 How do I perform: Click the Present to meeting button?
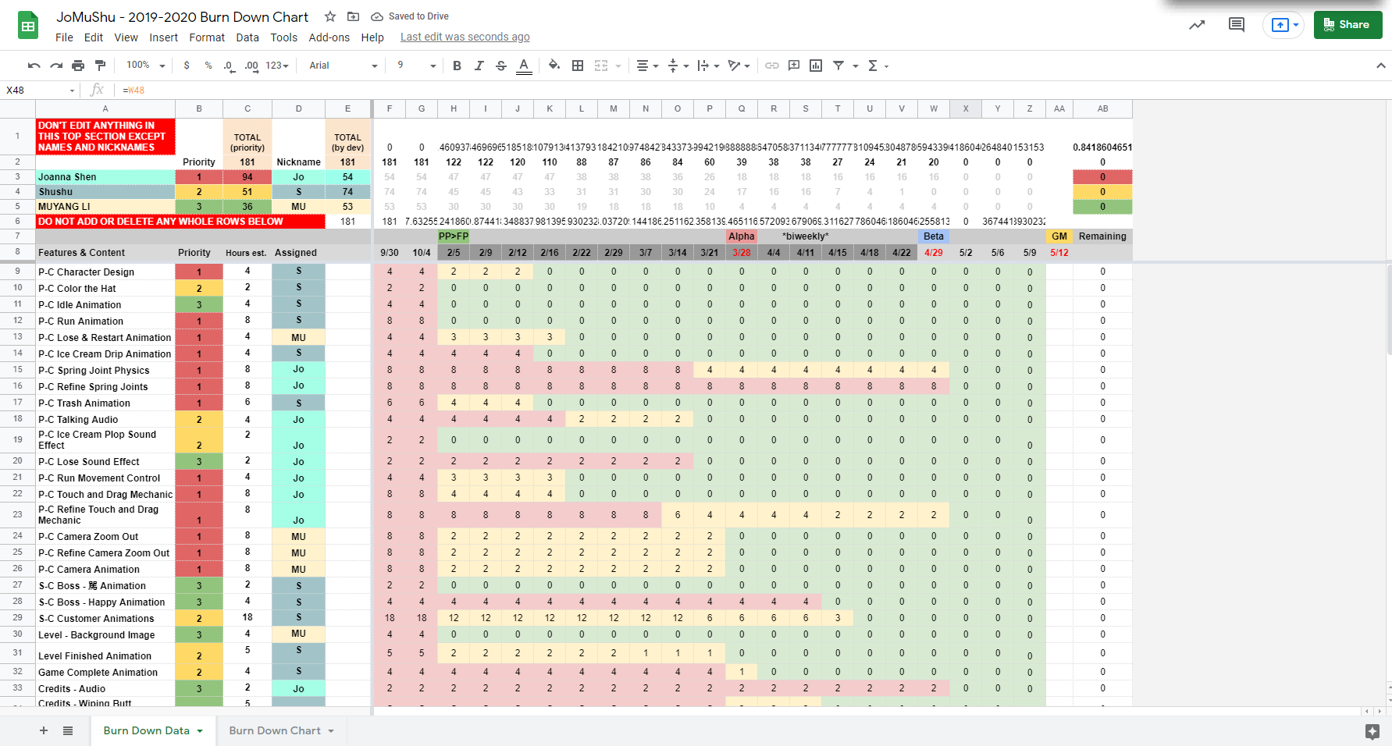pyautogui.click(x=1283, y=25)
